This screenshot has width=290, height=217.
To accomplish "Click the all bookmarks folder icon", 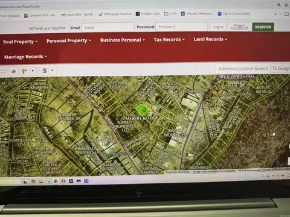I will pos(286,14).
